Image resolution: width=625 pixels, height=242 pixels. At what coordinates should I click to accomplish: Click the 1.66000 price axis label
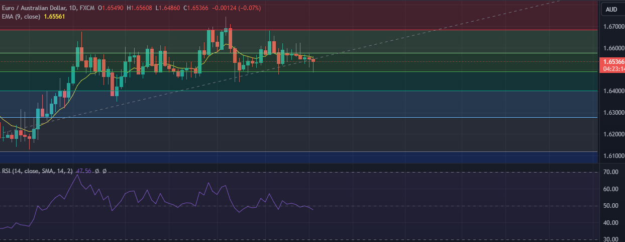(x=613, y=48)
